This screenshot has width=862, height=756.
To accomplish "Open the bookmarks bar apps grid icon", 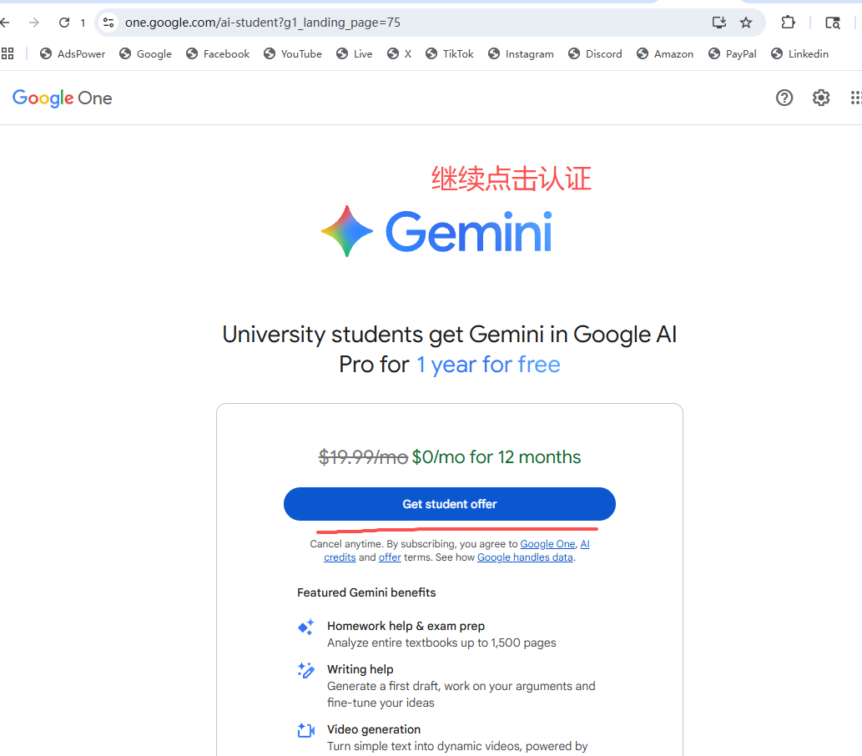I will point(8,53).
